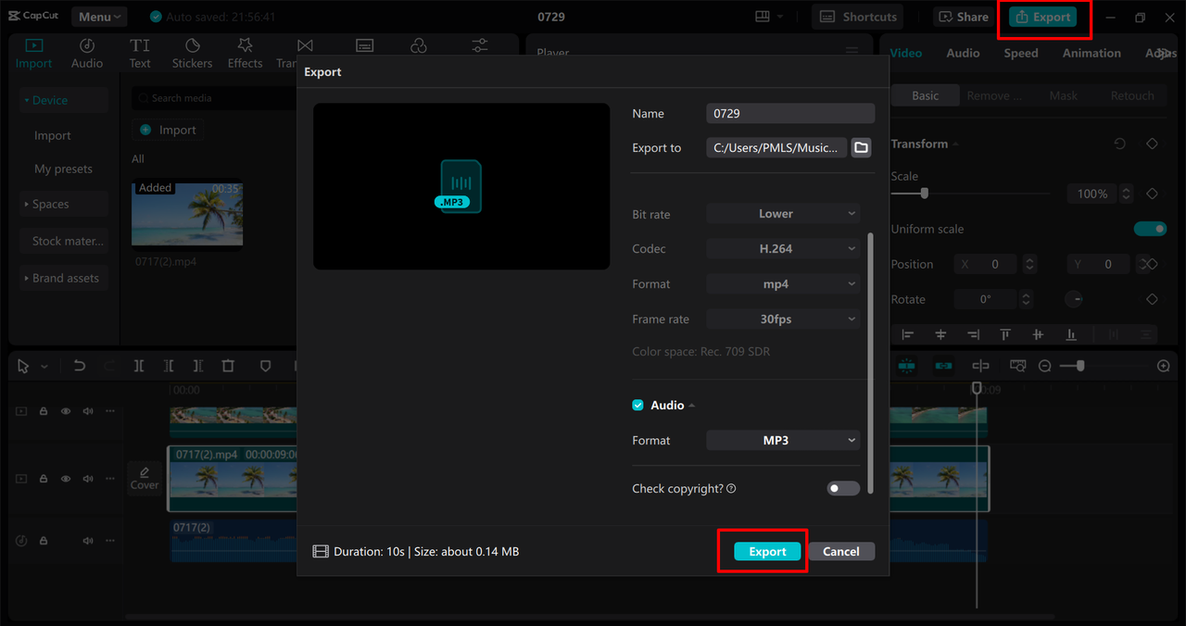Select the Mask sub-tab
1186x626 pixels.
pos(1064,95)
